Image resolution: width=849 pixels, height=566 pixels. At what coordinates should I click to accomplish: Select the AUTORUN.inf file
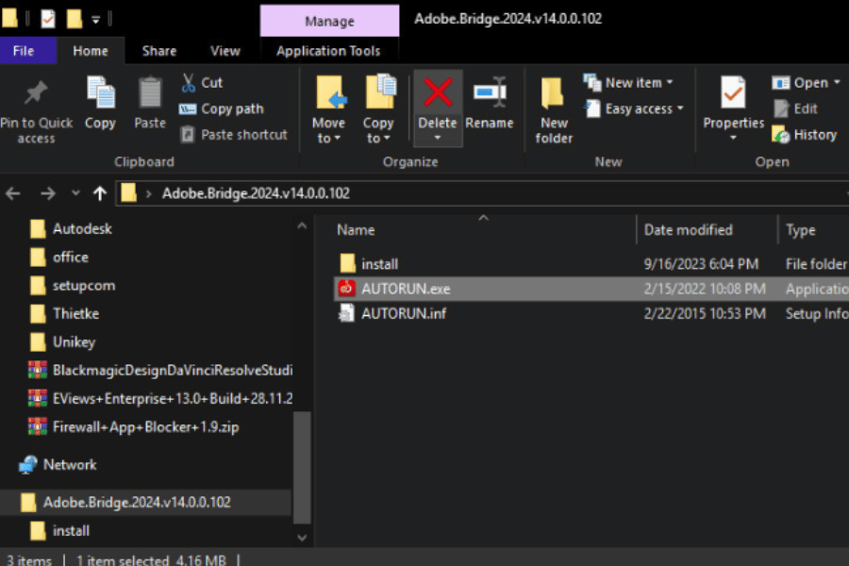tap(404, 313)
